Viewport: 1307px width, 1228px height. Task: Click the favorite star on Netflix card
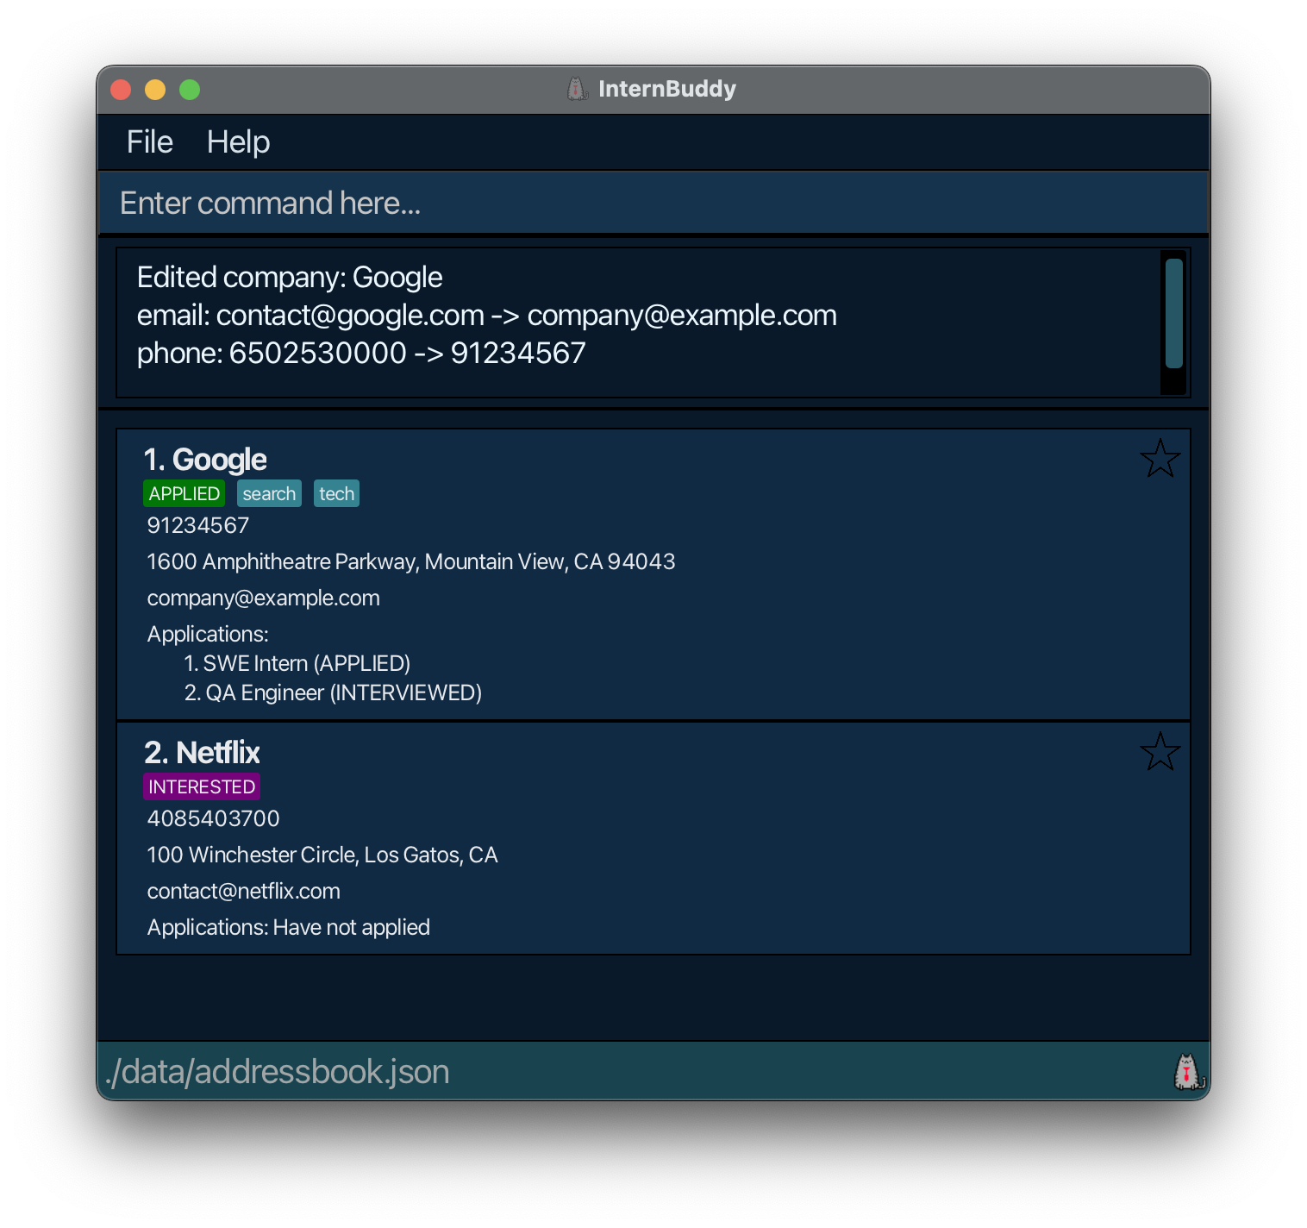(1160, 752)
